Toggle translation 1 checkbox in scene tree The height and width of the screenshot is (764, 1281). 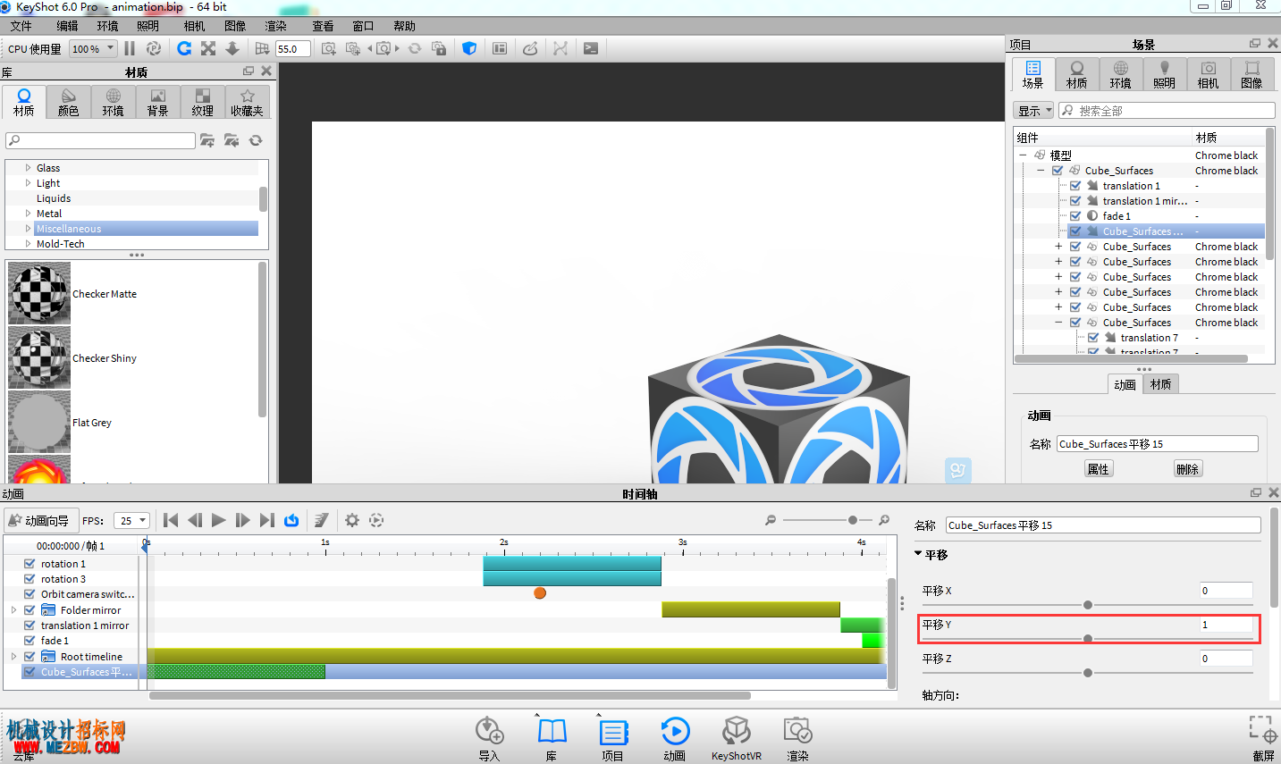[x=1075, y=186]
